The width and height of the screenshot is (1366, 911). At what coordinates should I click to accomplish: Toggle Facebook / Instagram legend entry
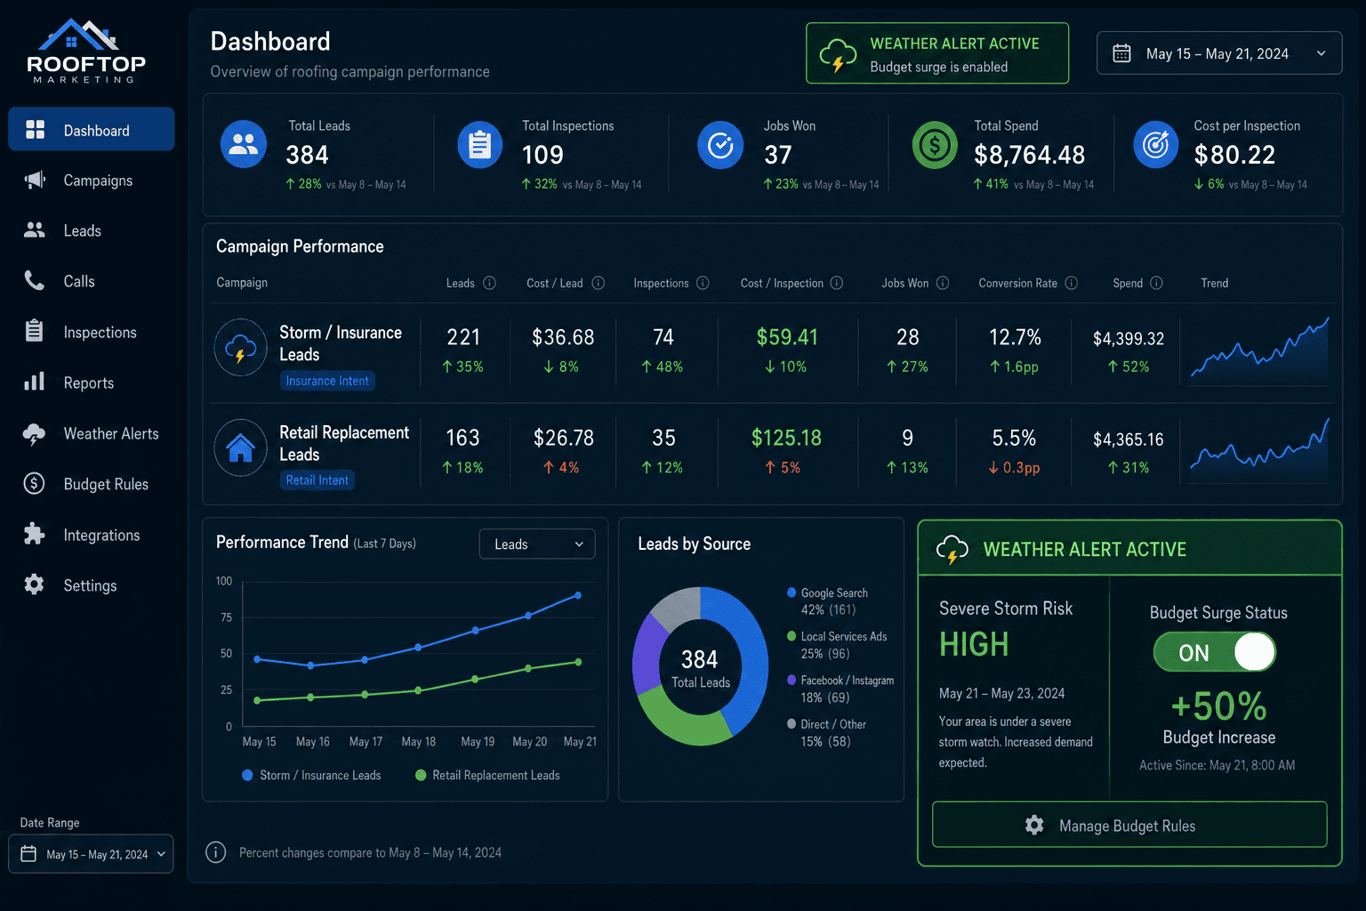pos(840,689)
